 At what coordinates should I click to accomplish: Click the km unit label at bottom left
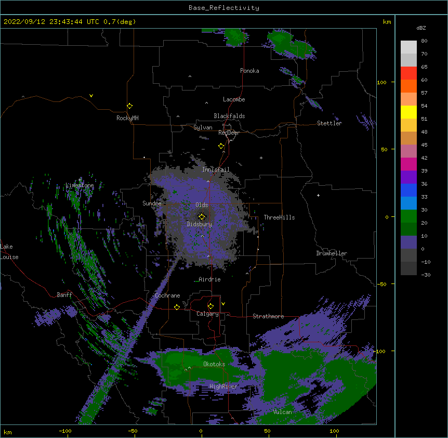[x=7, y=432]
